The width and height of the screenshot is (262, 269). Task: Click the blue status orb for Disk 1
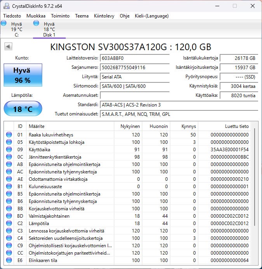(x=36, y=23)
